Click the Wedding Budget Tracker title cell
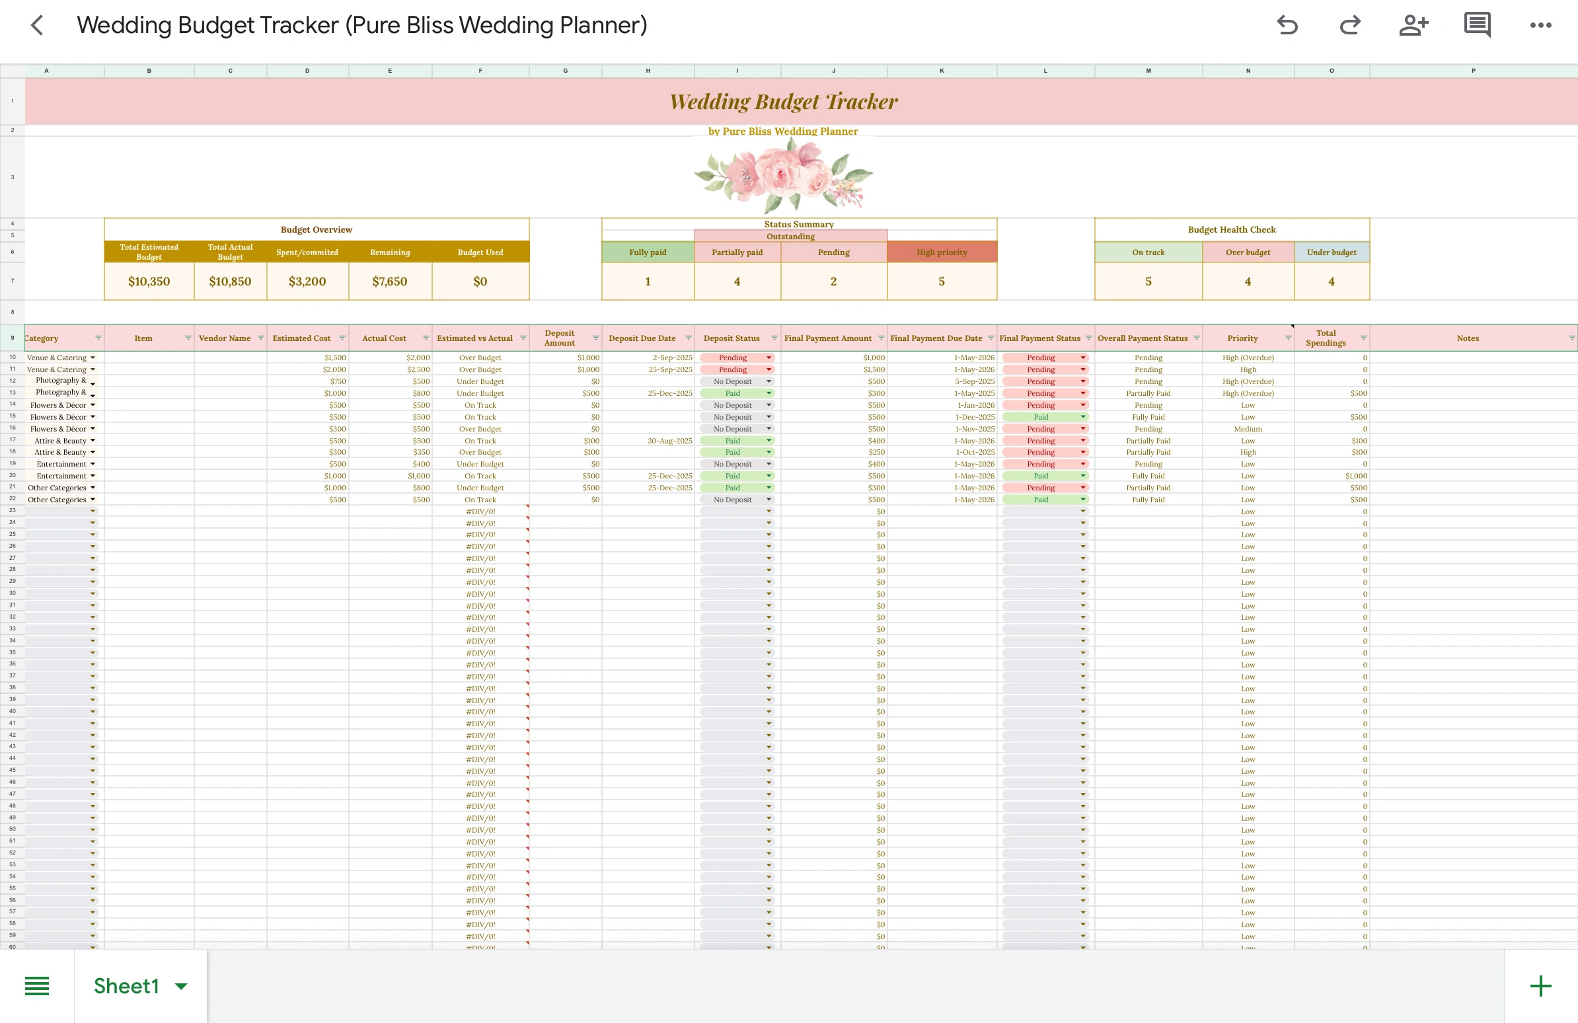Screen dimensions: 1578x1023 coord(782,101)
